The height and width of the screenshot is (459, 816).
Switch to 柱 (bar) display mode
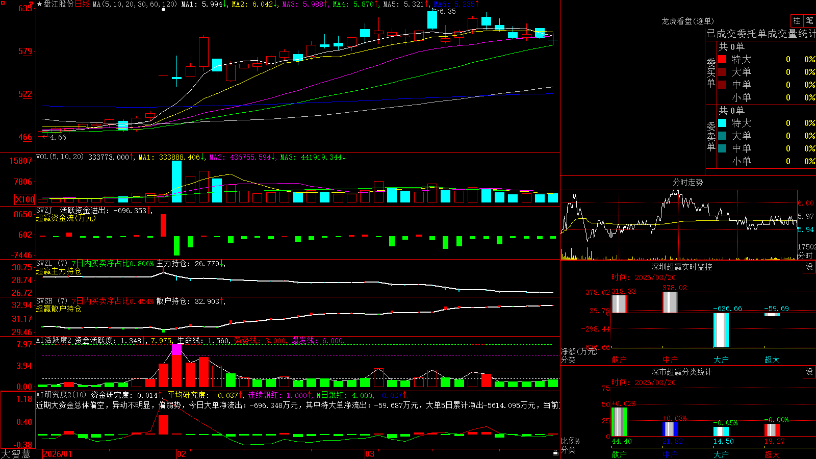[797, 20]
